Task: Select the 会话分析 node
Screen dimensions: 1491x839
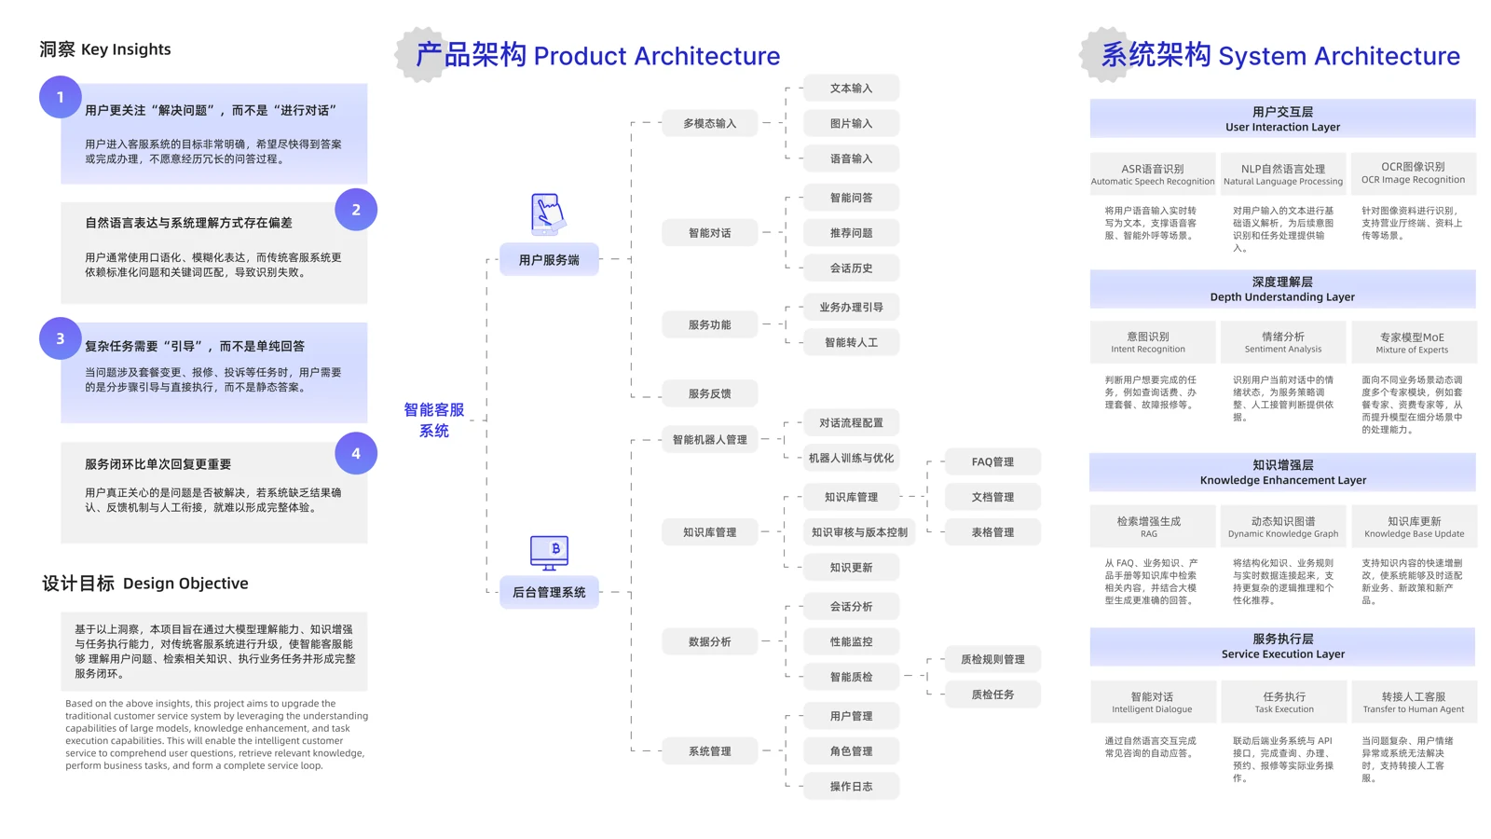Action: click(851, 606)
